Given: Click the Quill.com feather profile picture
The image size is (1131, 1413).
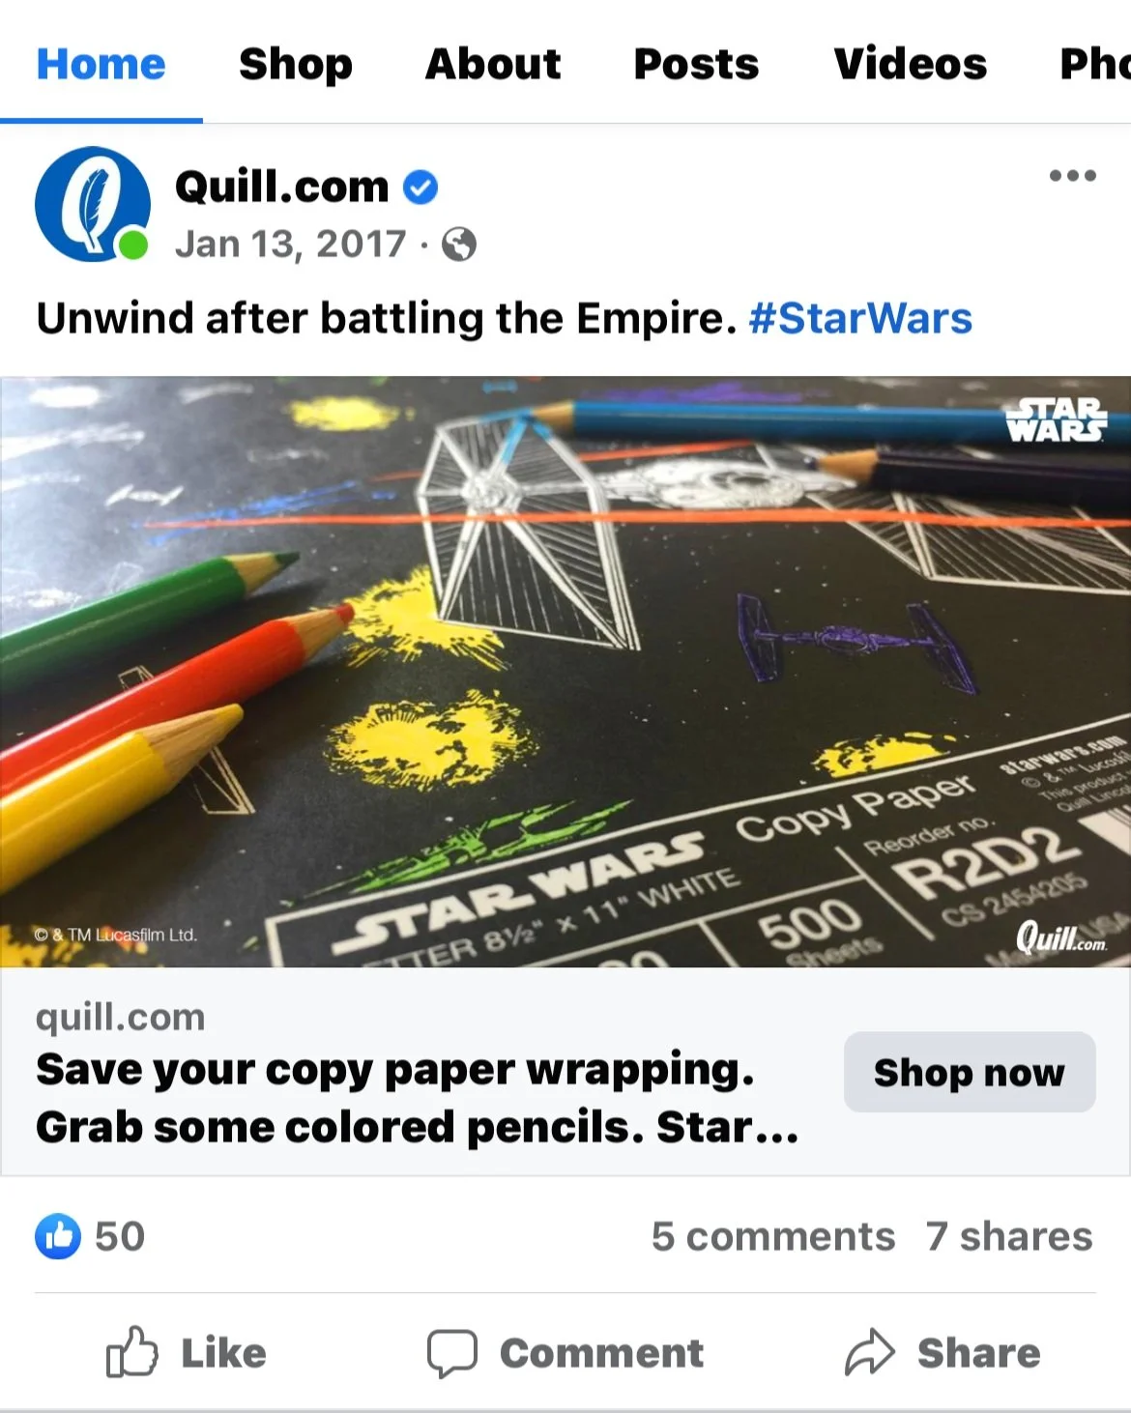Looking at the screenshot, I should [93, 204].
